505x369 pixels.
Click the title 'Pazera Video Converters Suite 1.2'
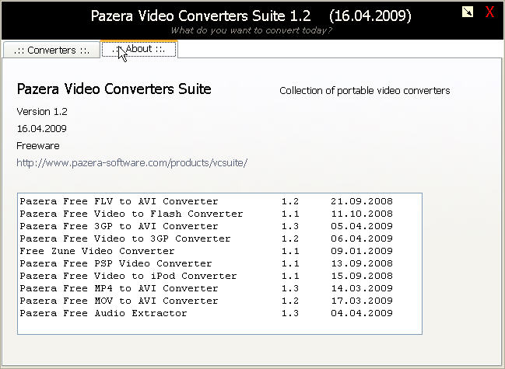click(x=201, y=16)
